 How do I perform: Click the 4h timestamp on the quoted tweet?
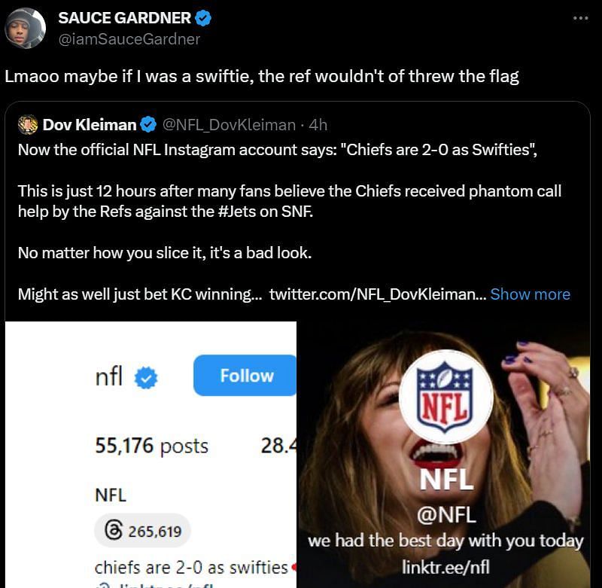[x=318, y=125]
